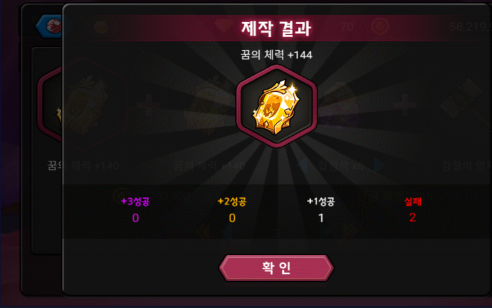Click the purple +3성공 label
This screenshot has width=492, height=308.
pos(135,202)
